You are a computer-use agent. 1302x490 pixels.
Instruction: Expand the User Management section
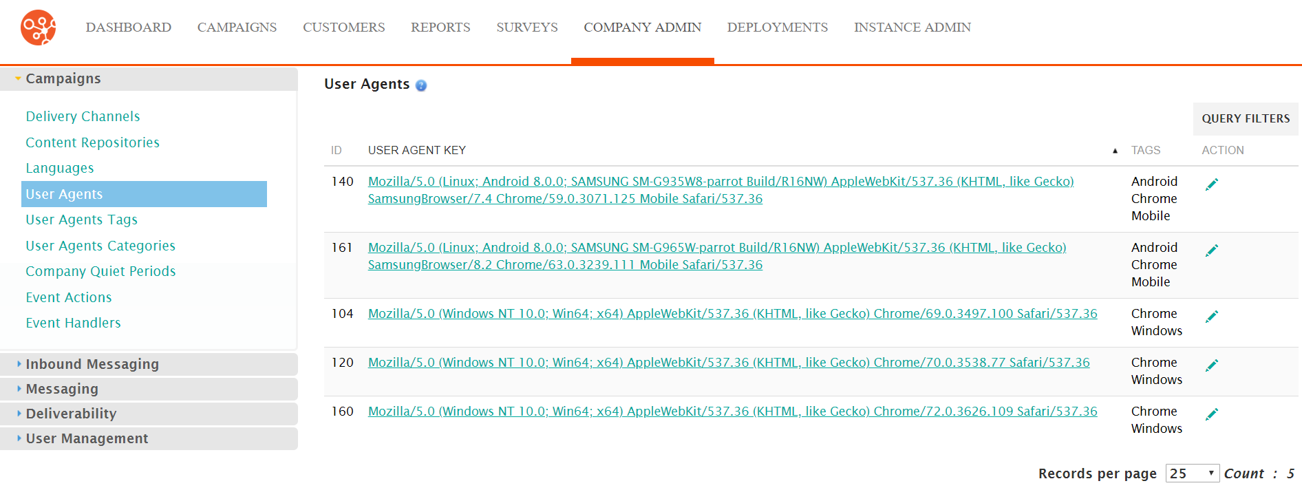[149, 438]
